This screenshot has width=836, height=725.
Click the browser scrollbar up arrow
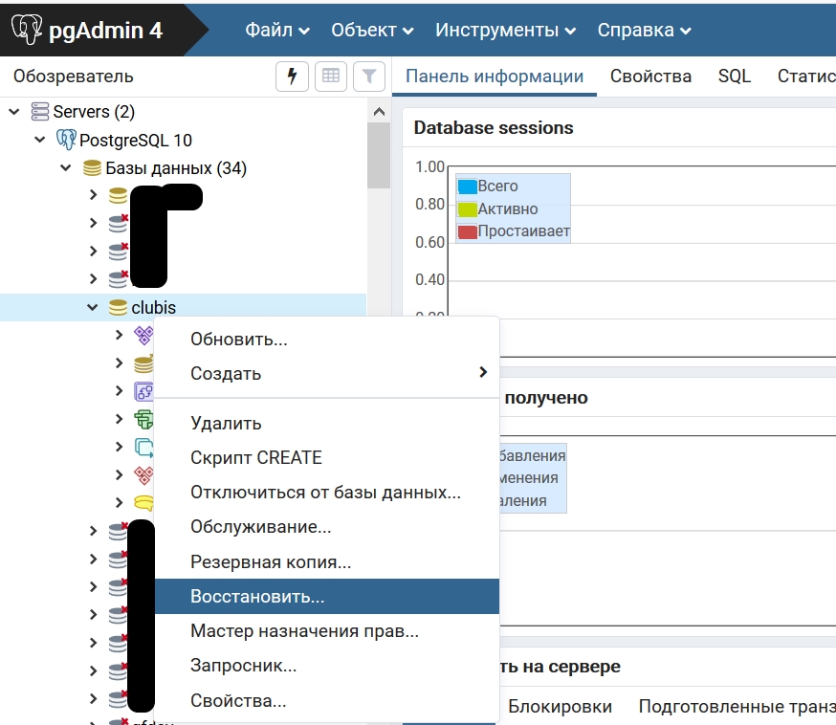click(x=379, y=111)
